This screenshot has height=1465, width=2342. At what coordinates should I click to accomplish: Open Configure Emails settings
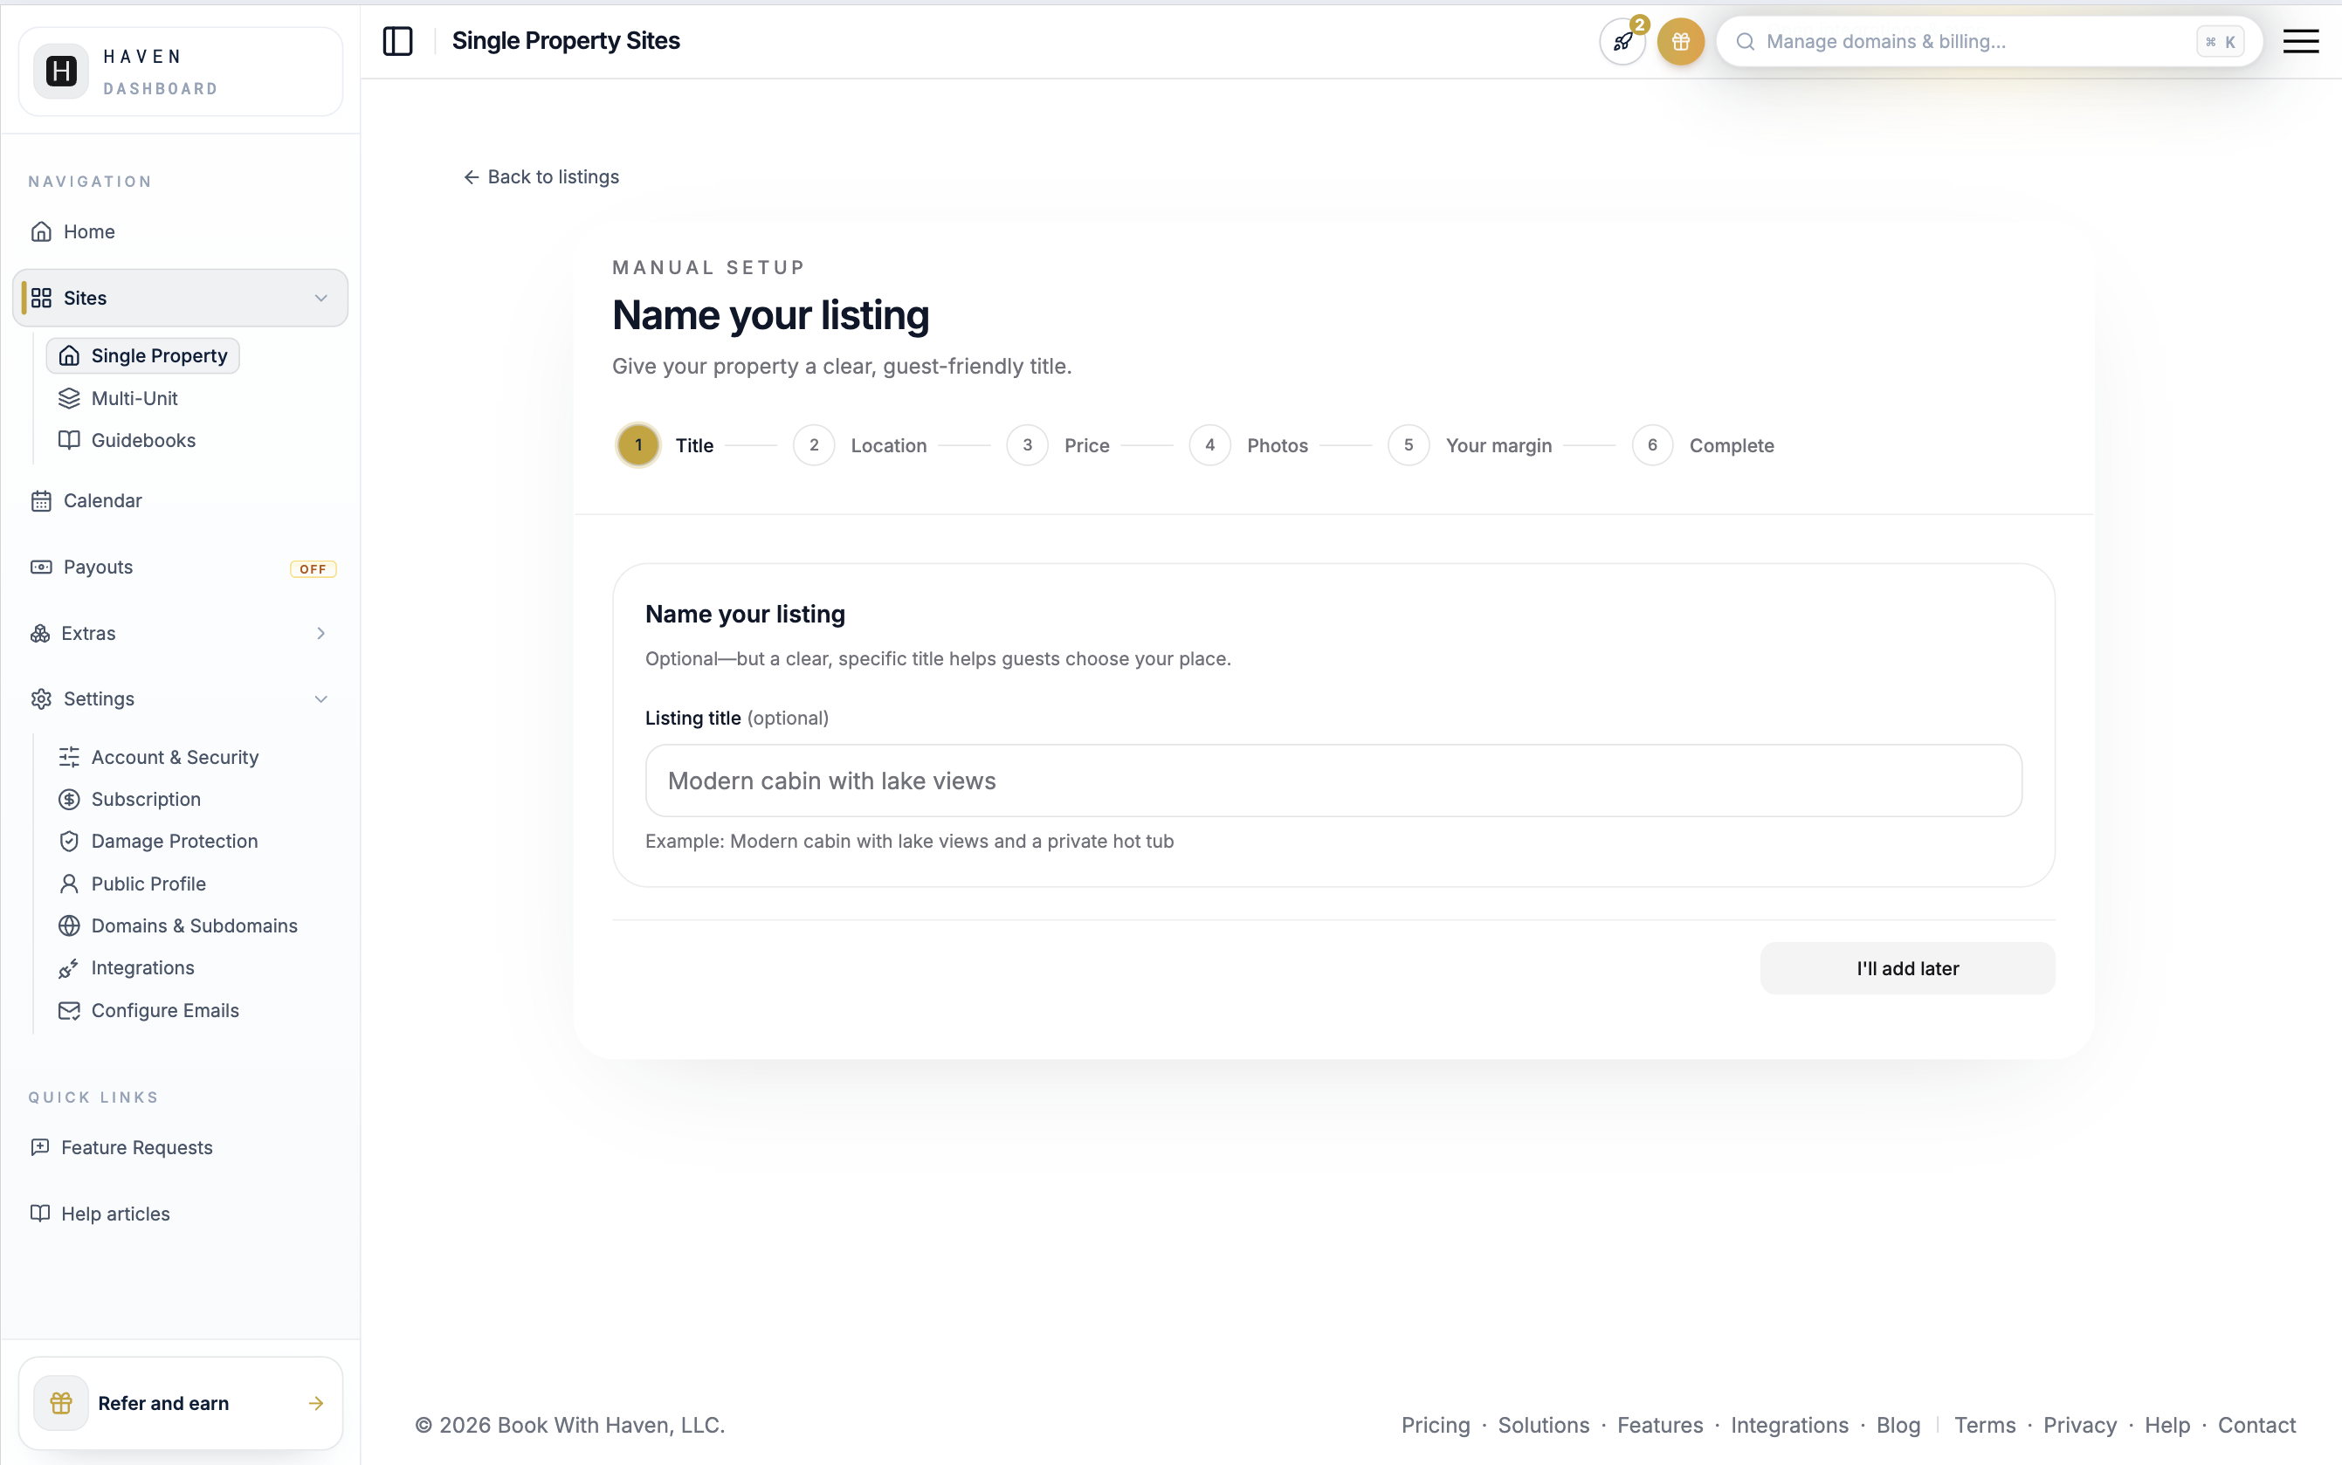click(148, 1011)
